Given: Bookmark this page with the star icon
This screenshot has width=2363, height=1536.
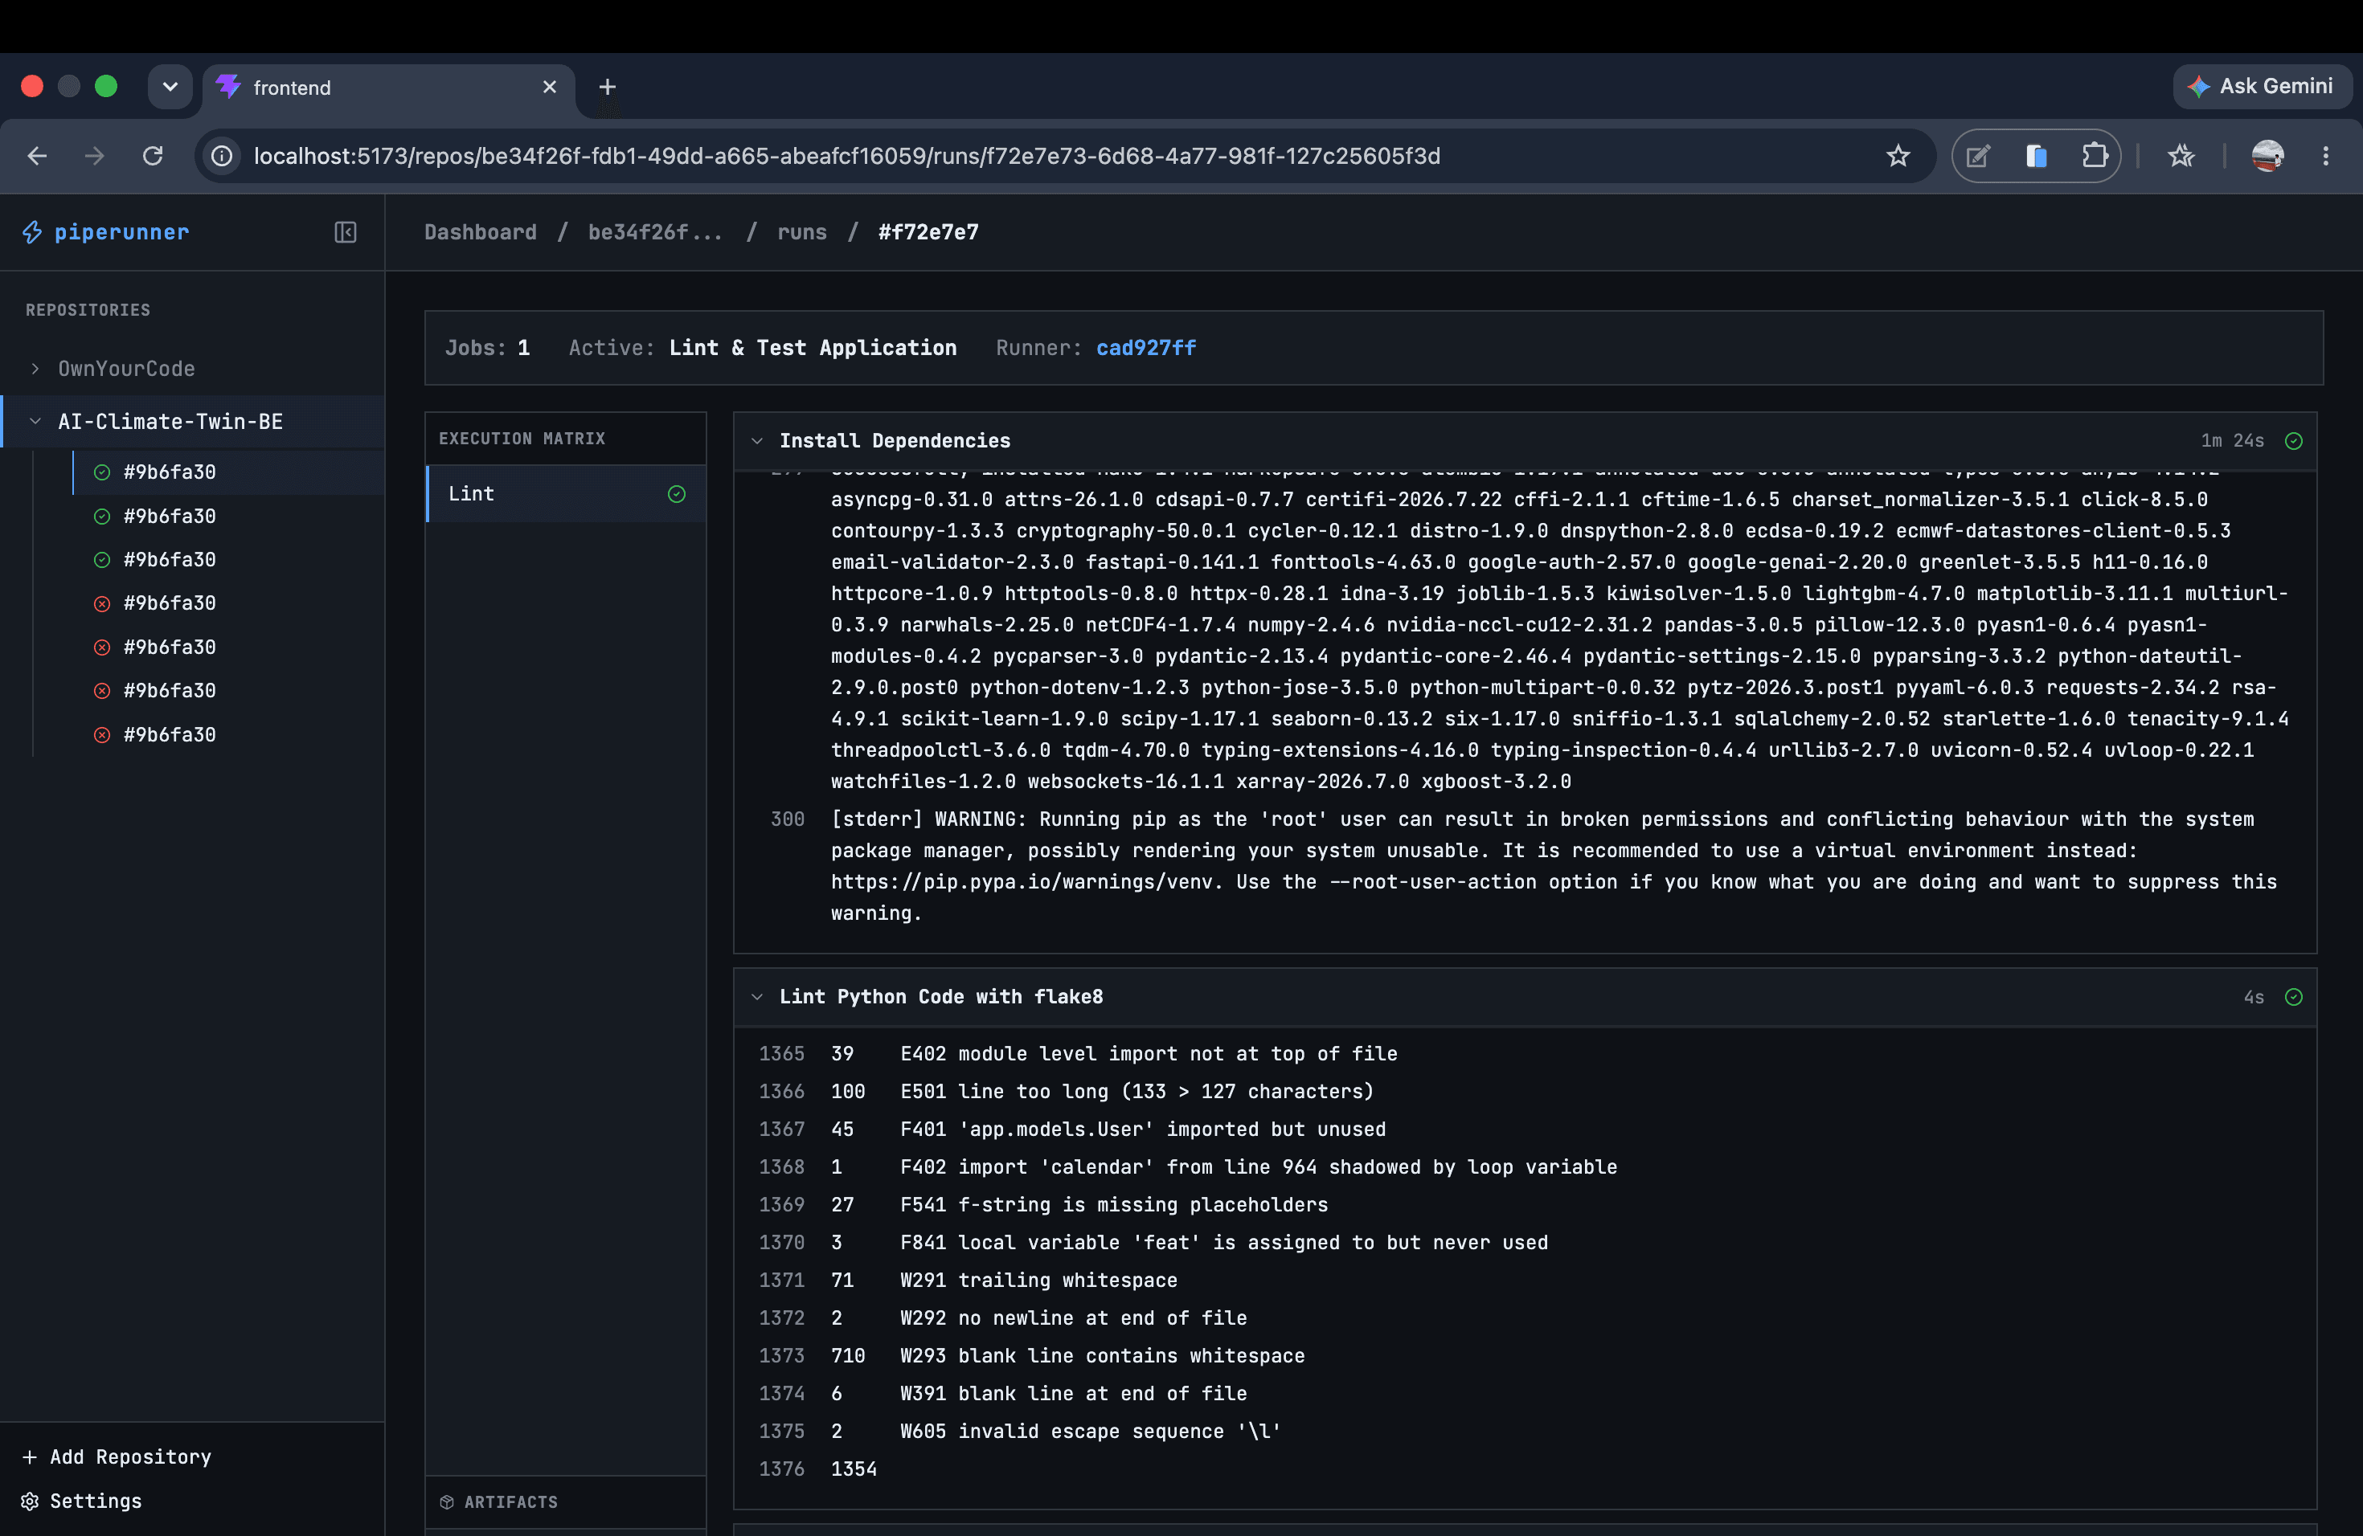Looking at the screenshot, I should click(x=1898, y=156).
